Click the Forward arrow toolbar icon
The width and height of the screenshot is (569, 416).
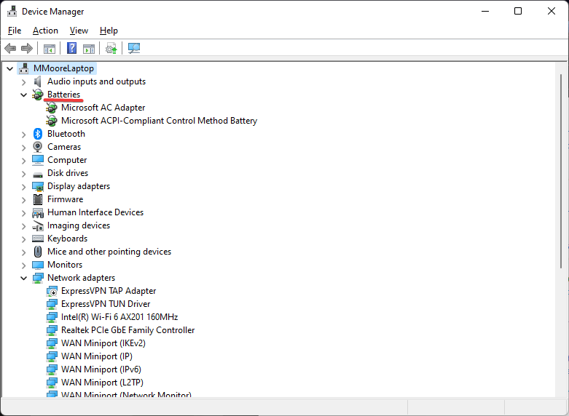pos(27,48)
